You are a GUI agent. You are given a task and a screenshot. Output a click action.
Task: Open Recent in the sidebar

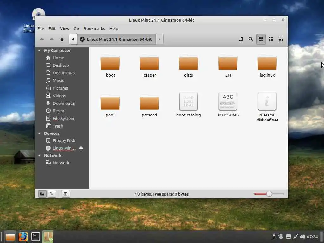[x=62, y=111]
